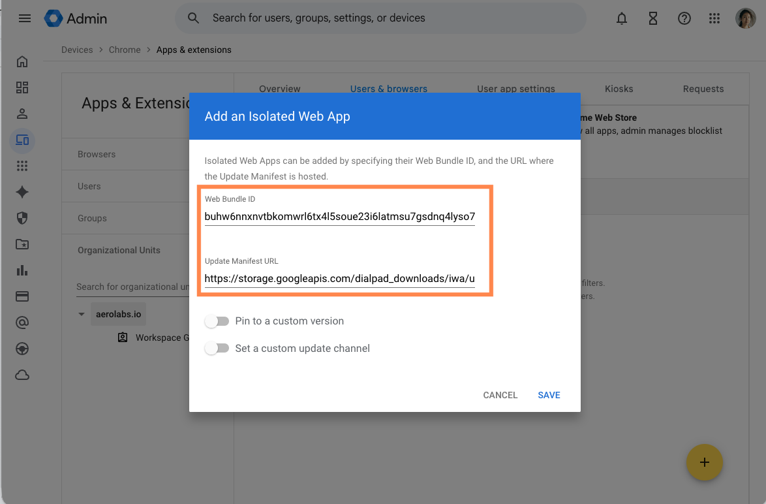
Task: Collapse the aerolabs.io organizational unit
Action: (x=81, y=313)
